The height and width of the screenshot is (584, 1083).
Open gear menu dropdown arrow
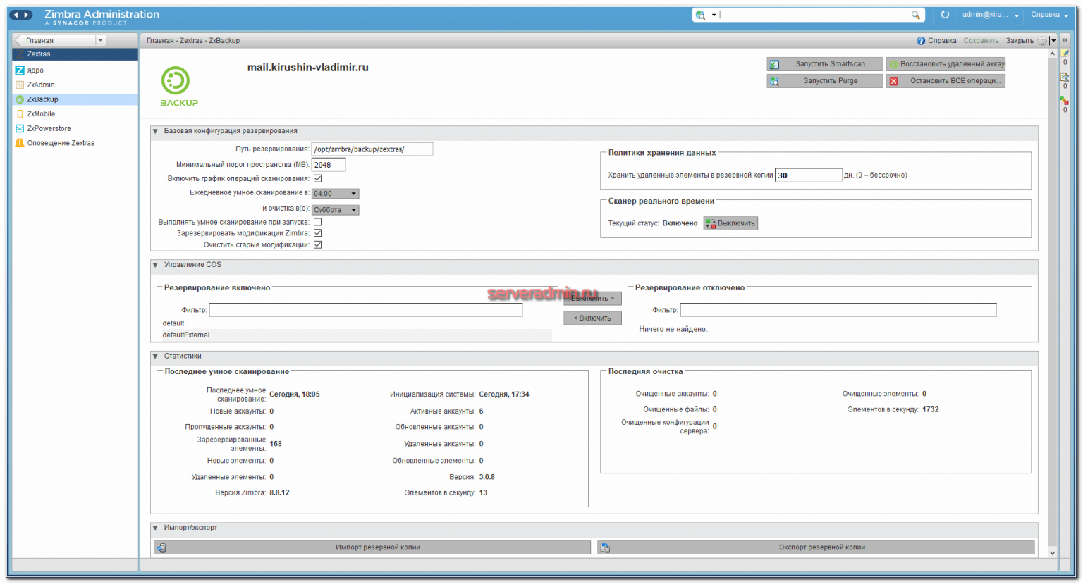tap(1053, 41)
